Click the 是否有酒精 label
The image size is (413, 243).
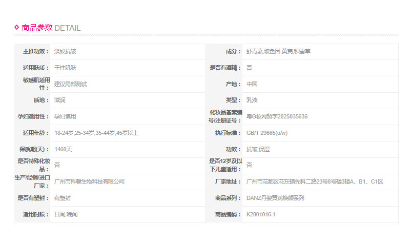(x=224, y=68)
